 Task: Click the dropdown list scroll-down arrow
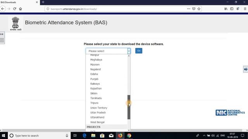coord(129,130)
